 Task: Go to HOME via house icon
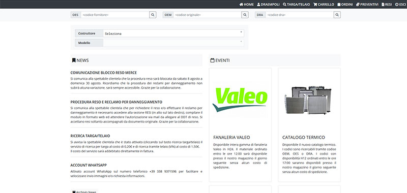[247, 5]
